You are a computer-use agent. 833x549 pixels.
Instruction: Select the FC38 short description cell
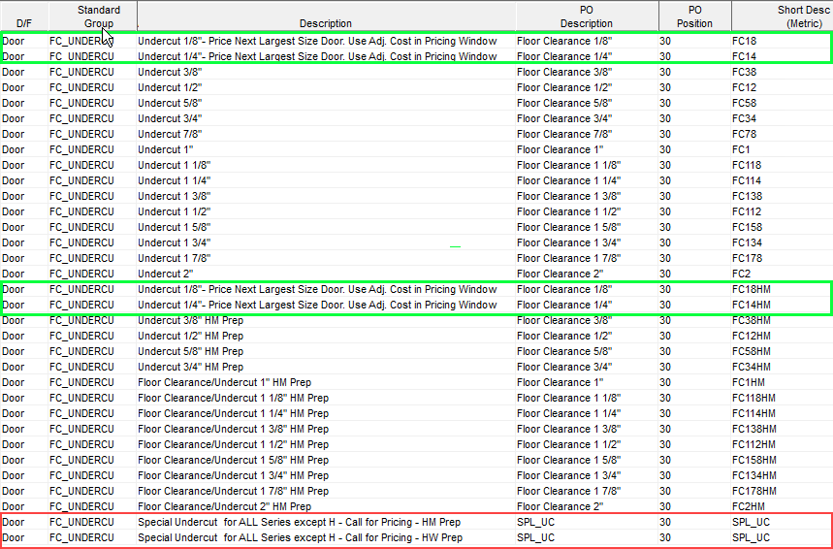click(x=781, y=72)
